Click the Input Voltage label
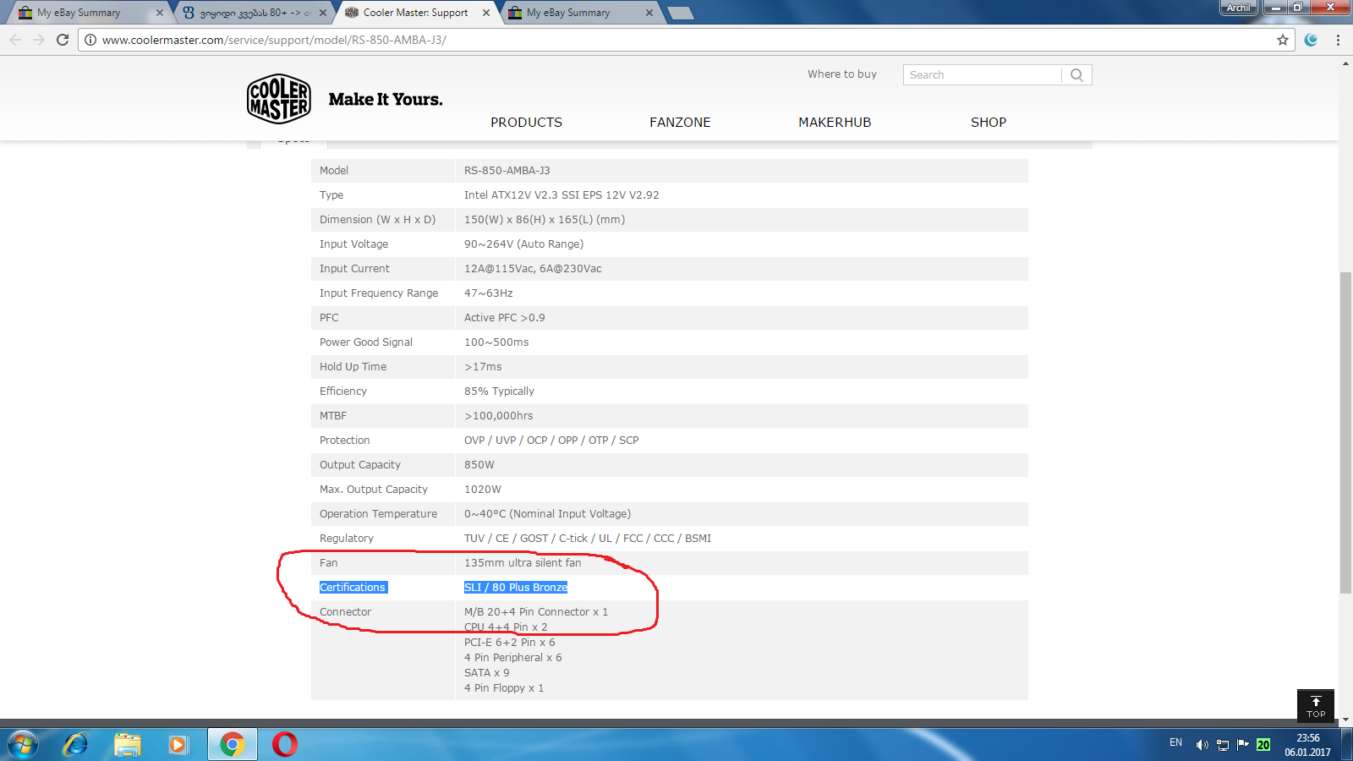Viewport: 1353px width, 761px height. pyautogui.click(x=353, y=244)
